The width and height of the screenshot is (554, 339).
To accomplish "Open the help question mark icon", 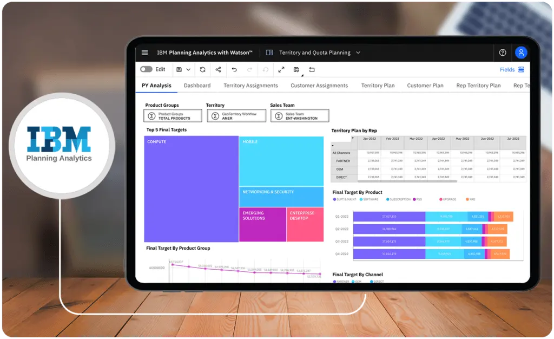I will (x=503, y=53).
